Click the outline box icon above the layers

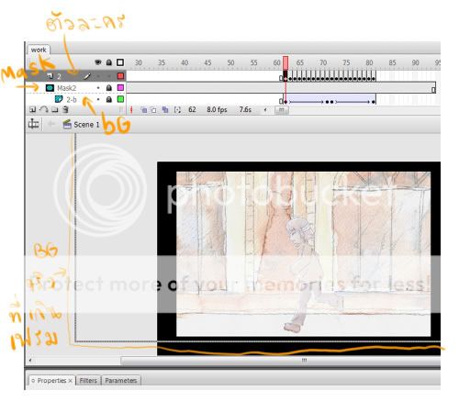point(120,62)
